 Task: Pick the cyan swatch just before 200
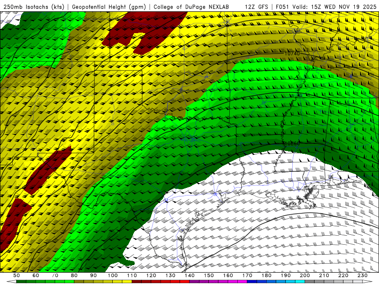click(300, 281)
